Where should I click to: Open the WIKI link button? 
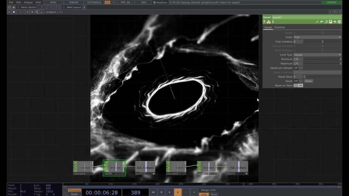53,2
